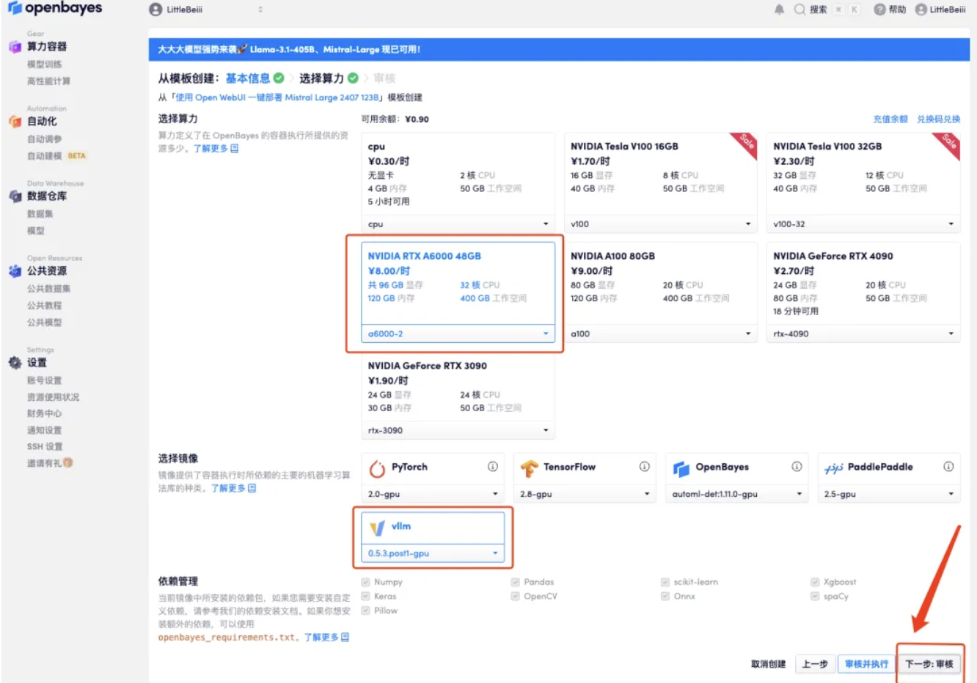Click the OpenBayes image logo
Screen dimensions: 977x683
pos(681,468)
